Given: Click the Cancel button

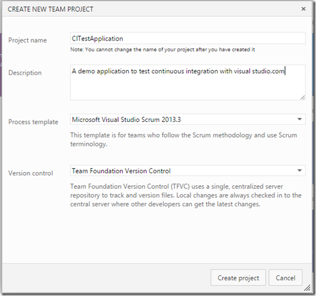Looking at the screenshot, I should click(x=285, y=278).
